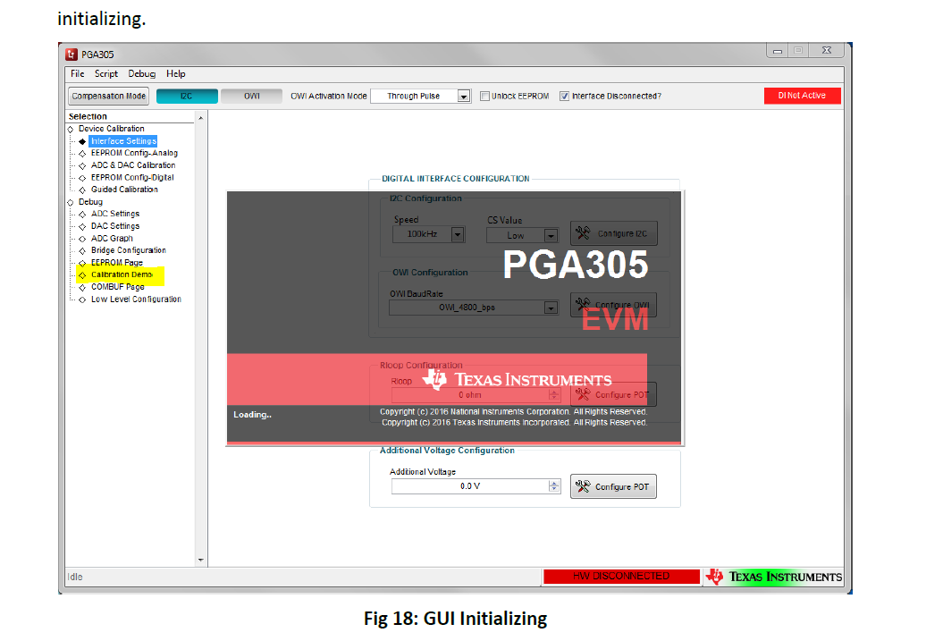Select the I2C interface toggle
The image size is (926, 641).
[x=187, y=96]
